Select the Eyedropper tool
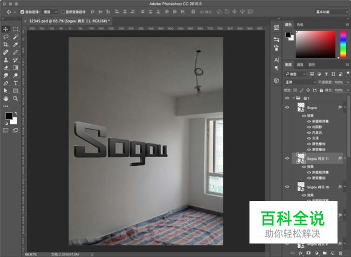This screenshot has height=257, width=351. (x=16, y=45)
